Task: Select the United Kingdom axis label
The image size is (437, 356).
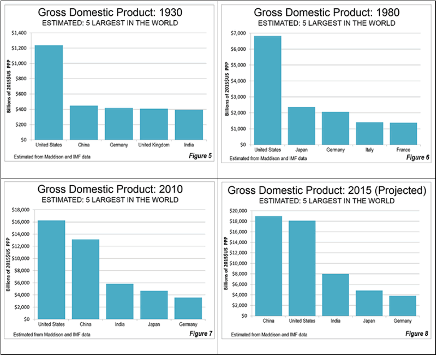Action: (153, 145)
